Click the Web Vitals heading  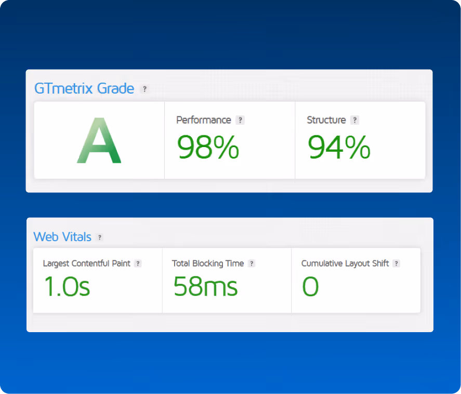pyautogui.click(x=62, y=237)
